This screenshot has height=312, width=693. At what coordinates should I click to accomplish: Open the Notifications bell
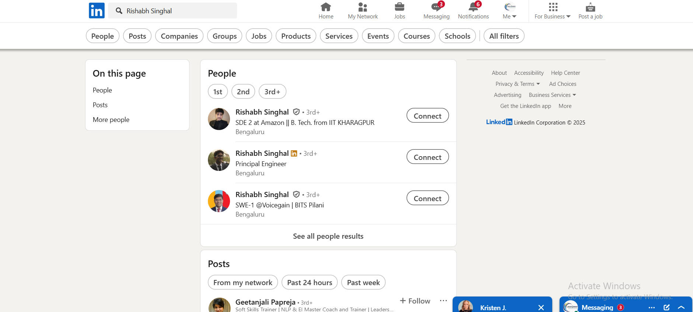[473, 7]
